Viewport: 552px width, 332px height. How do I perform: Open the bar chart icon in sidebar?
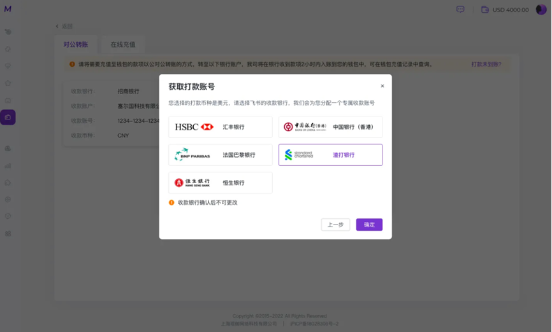point(8,165)
